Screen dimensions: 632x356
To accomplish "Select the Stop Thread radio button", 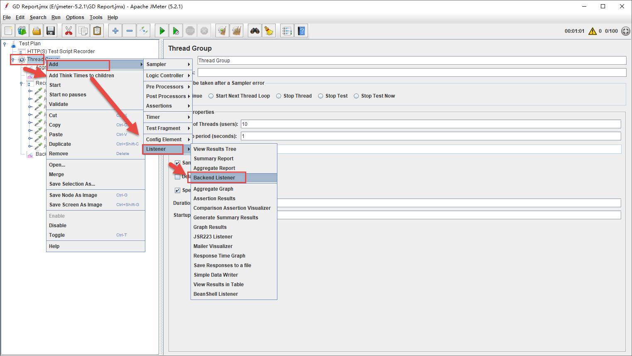I will coord(279,96).
